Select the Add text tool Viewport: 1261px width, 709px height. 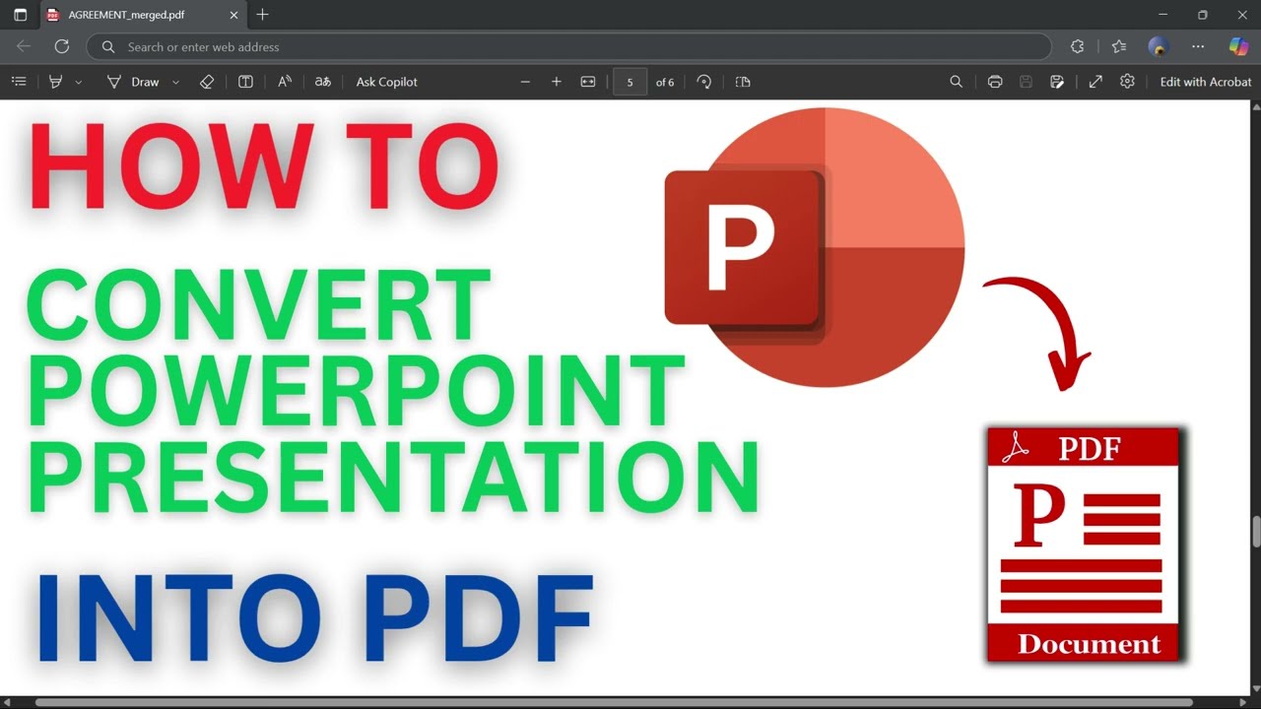(245, 82)
